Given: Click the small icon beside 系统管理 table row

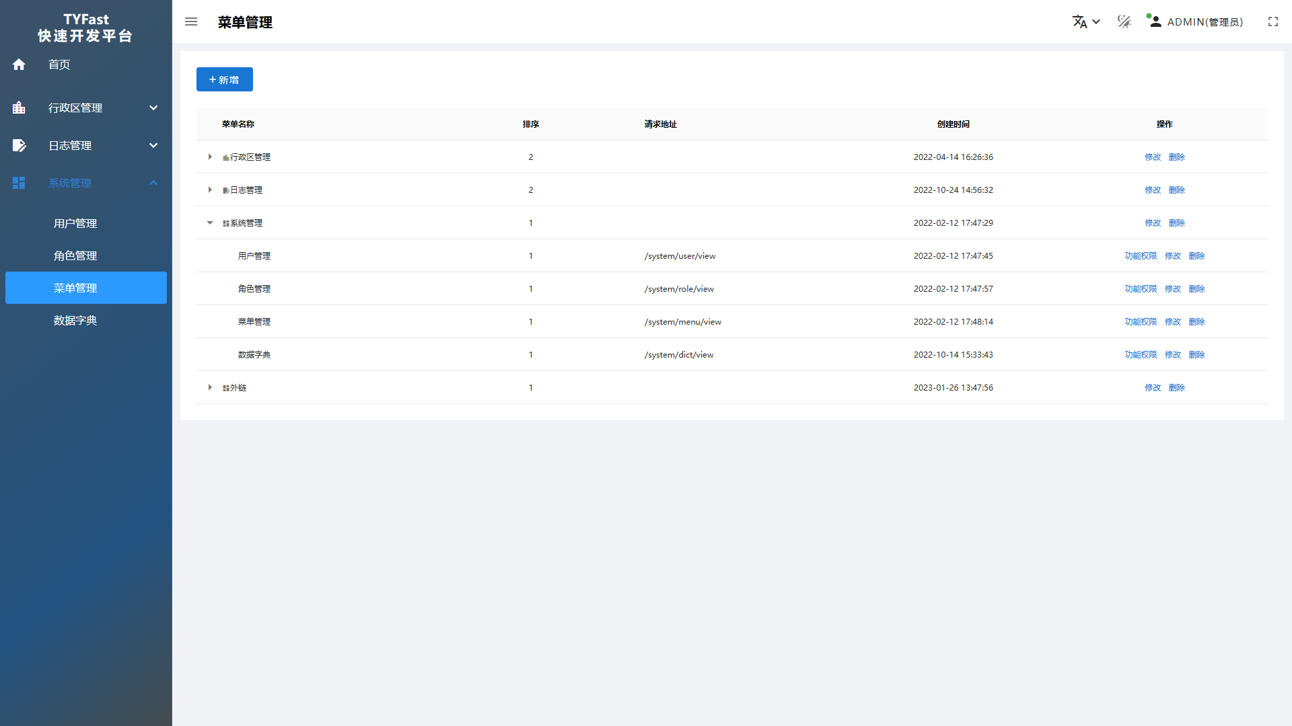Looking at the screenshot, I should (226, 223).
